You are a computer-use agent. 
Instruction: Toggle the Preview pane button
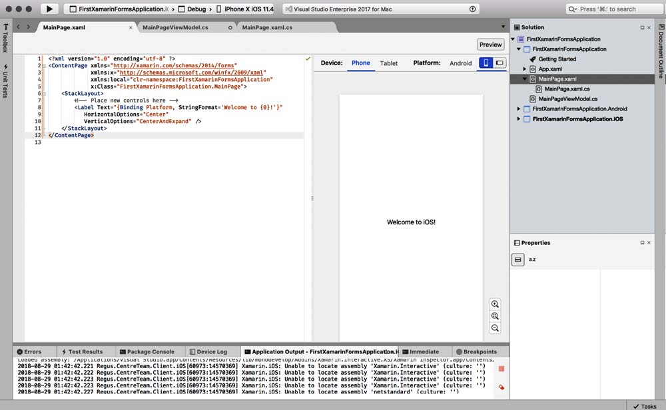click(x=491, y=45)
